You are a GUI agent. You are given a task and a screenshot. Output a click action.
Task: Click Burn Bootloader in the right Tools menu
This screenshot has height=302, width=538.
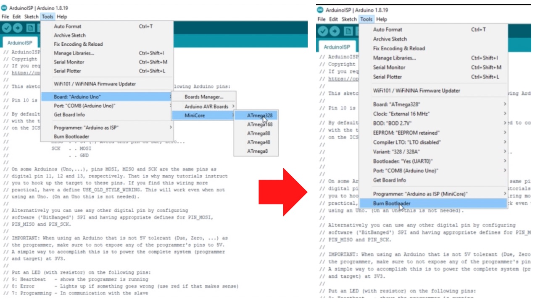tap(433, 203)
